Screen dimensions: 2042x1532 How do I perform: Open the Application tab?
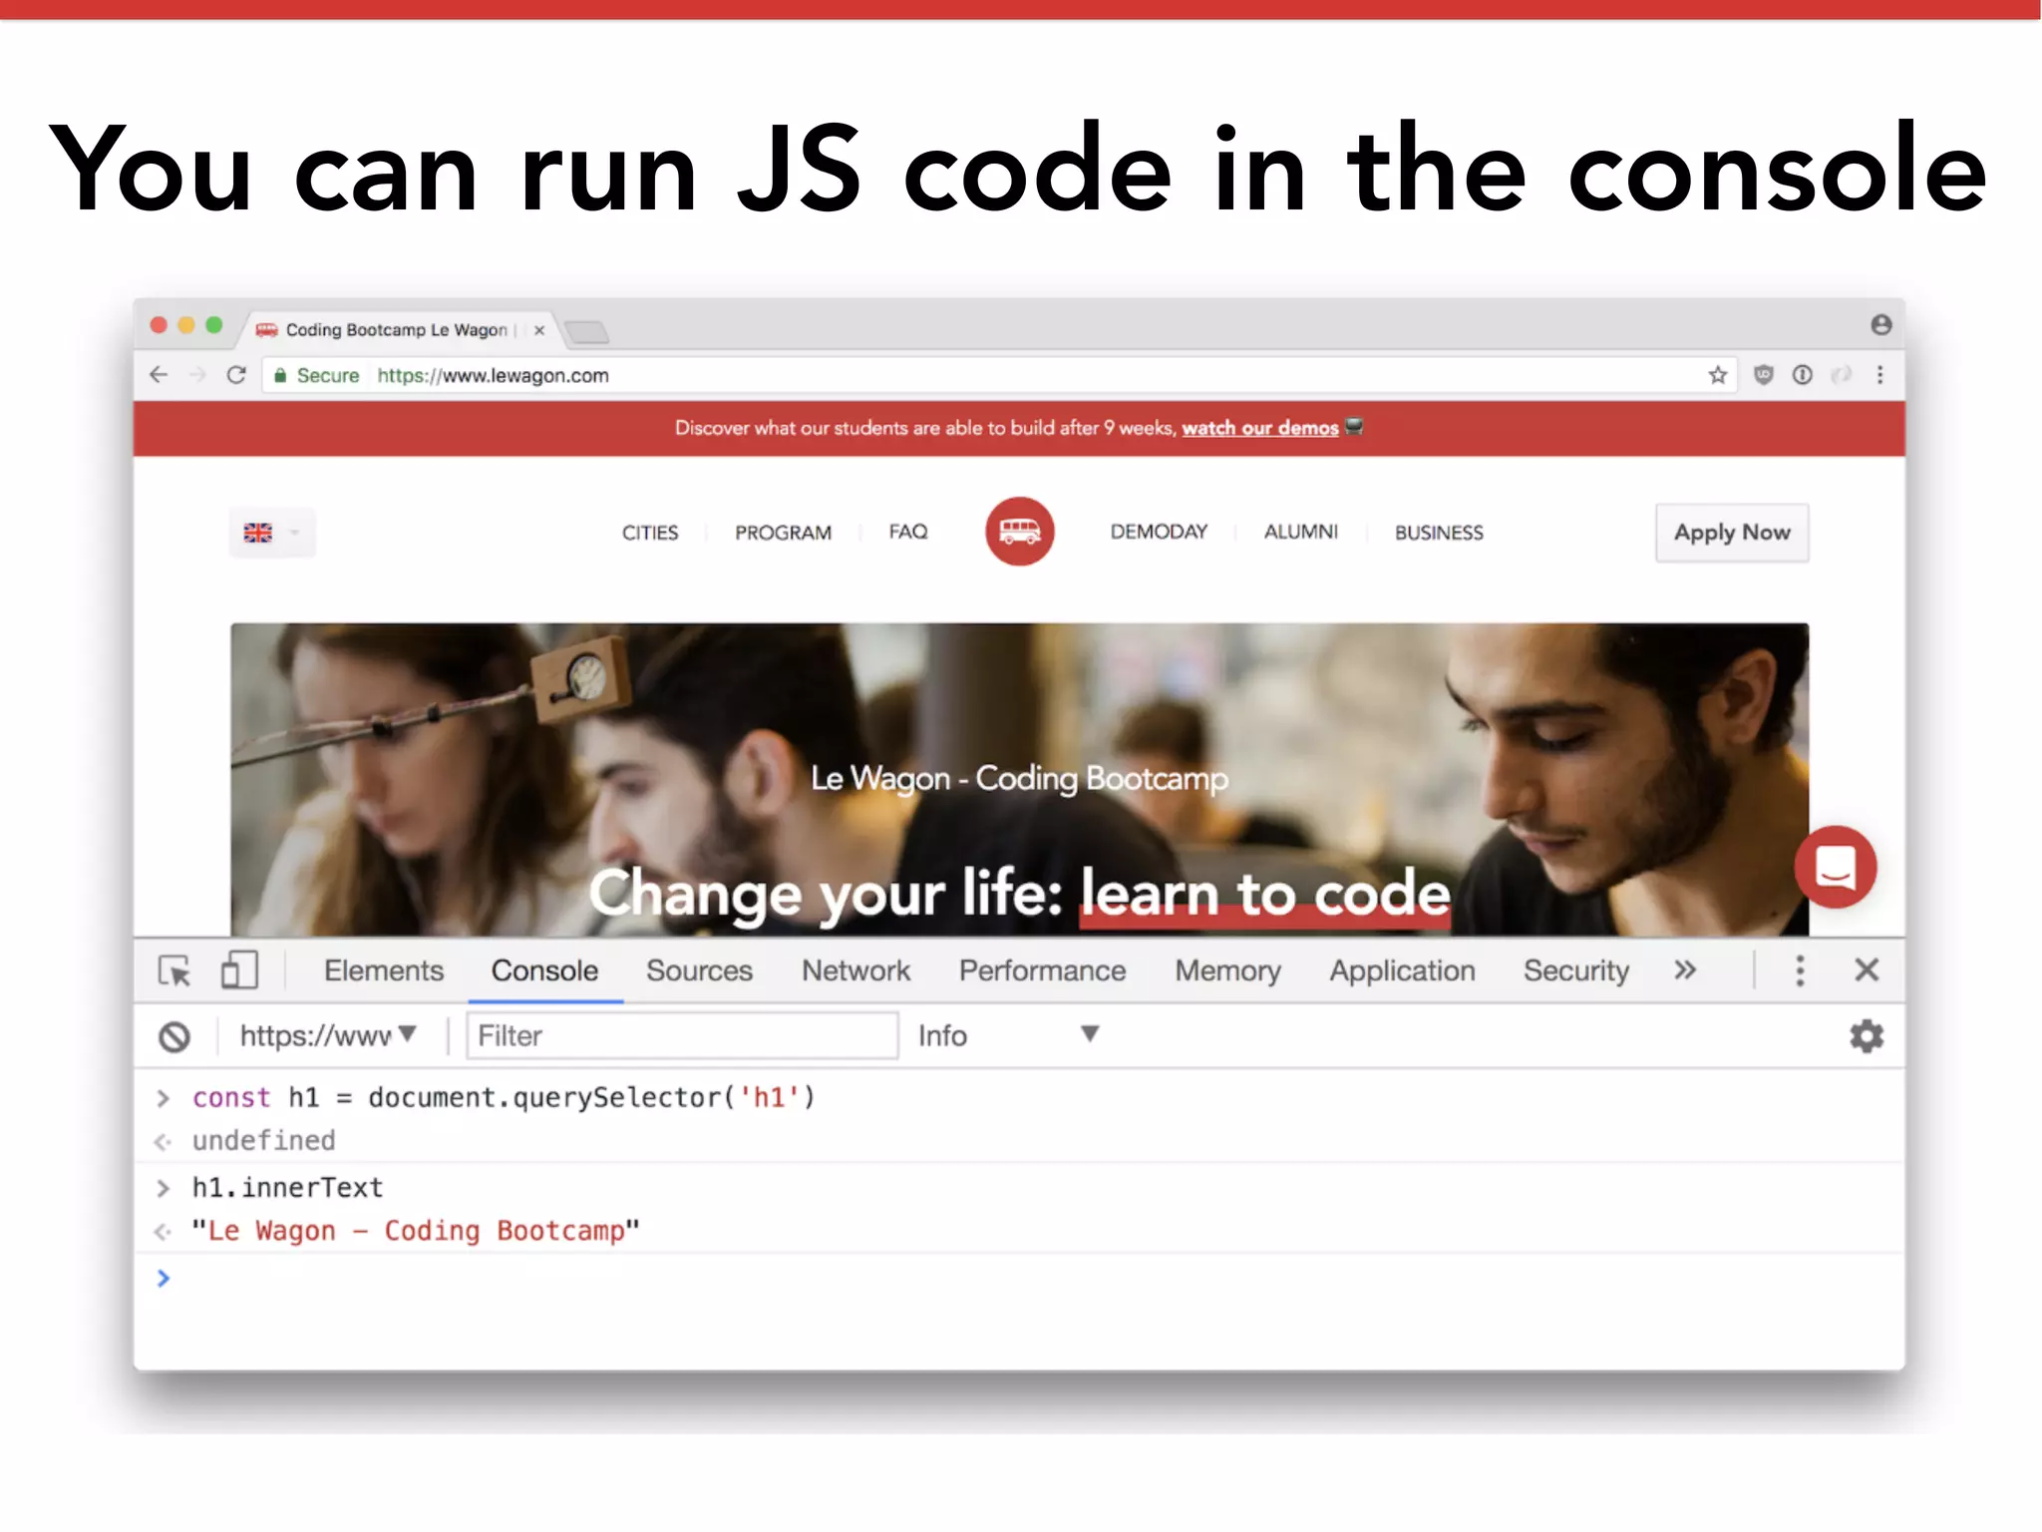(1402, 970)
